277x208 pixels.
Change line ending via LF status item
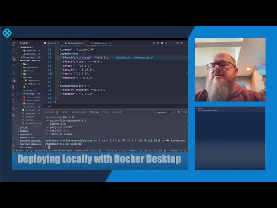(x=116, y=151)
